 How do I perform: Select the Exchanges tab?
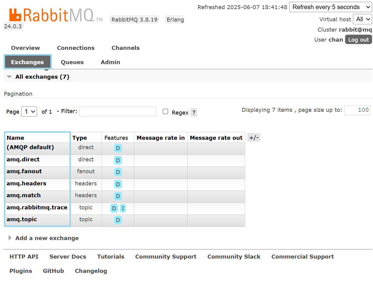(x=27, y=62)
